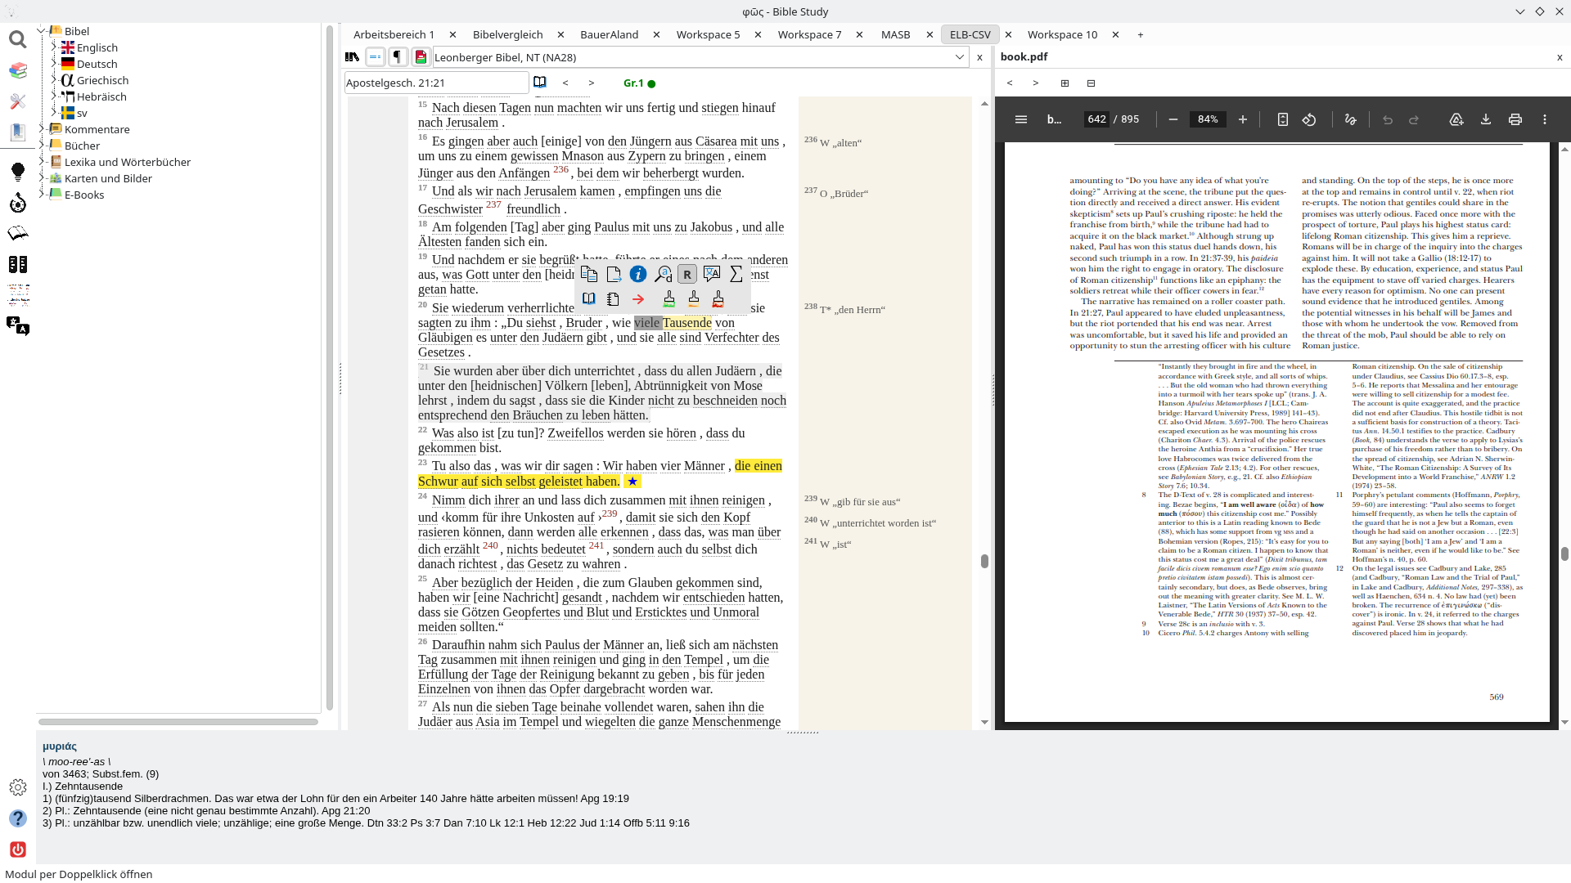Switch to the MASB tab
This screenshot has width=1571, height=883.
click(896, 34)
